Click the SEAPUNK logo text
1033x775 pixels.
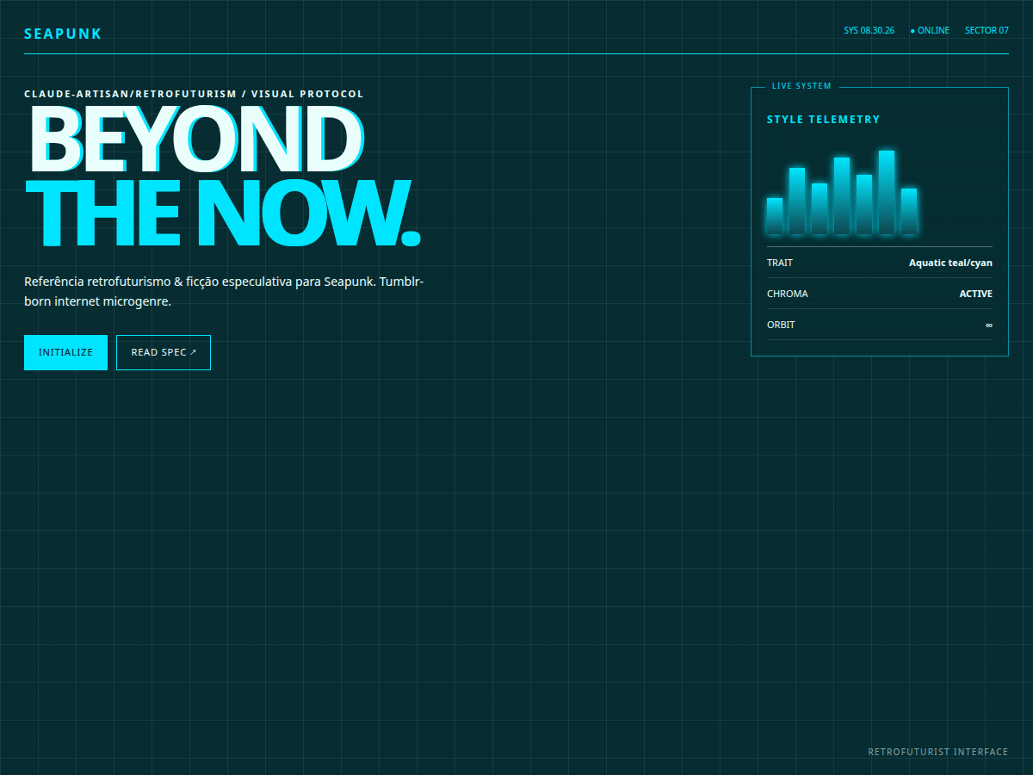click(63, 34)
